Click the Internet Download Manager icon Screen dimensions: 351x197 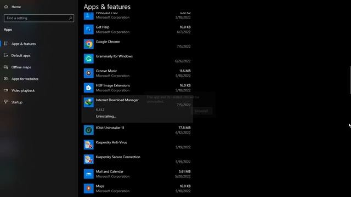tap(89, 102)
